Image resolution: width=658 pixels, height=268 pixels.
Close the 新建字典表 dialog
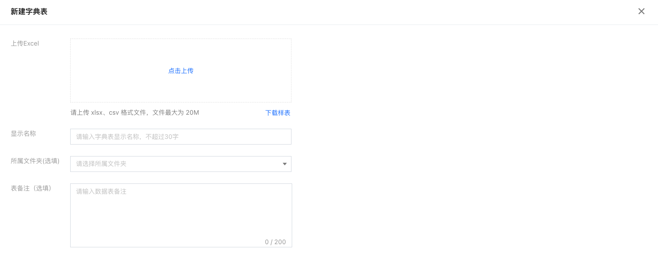coord(641,11)
